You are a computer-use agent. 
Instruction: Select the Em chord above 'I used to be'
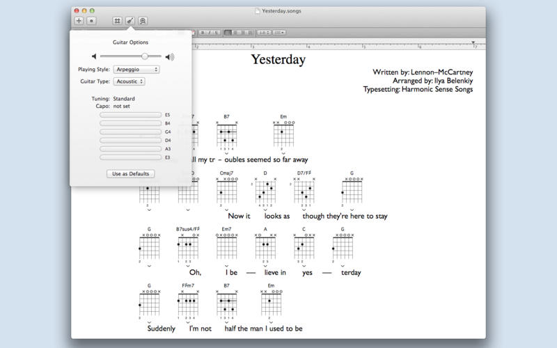click(x=271, y=302)
